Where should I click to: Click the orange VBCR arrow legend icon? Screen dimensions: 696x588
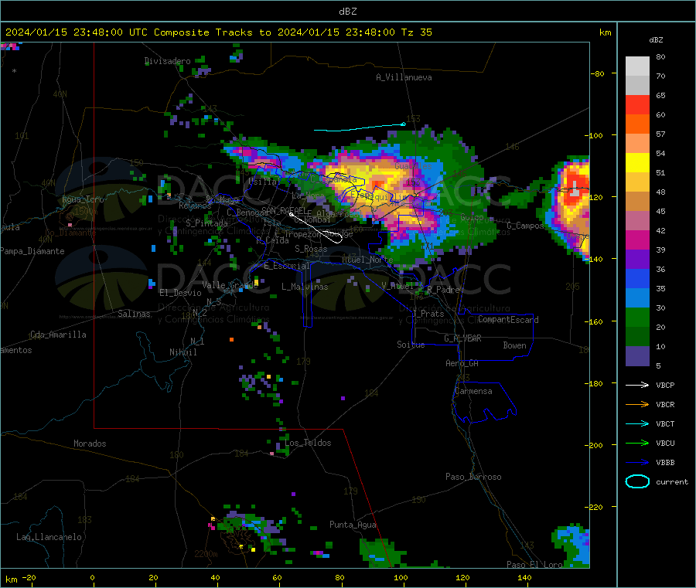click(x=637, y=404)
